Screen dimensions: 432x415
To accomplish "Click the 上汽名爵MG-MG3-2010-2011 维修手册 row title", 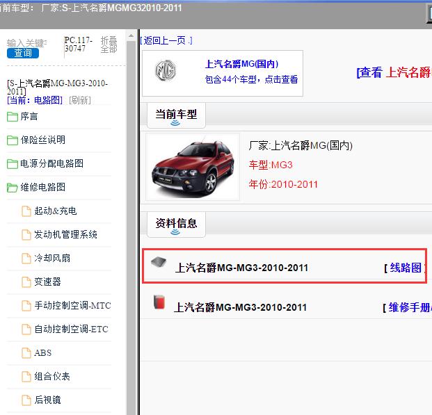I will pos(240,307).
